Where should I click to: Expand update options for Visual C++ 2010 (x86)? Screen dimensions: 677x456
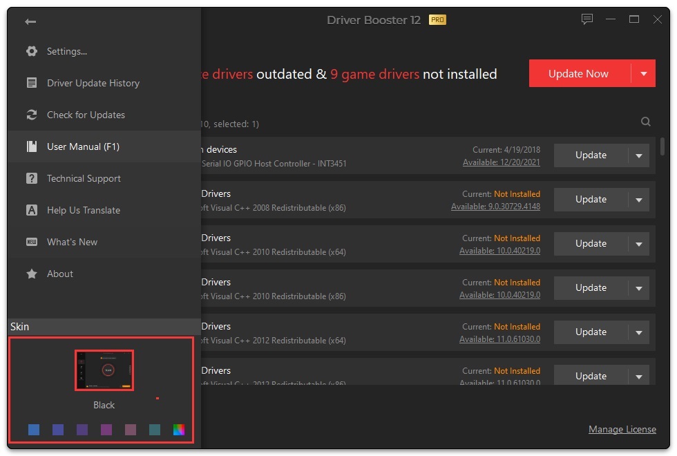pos(638,289)
